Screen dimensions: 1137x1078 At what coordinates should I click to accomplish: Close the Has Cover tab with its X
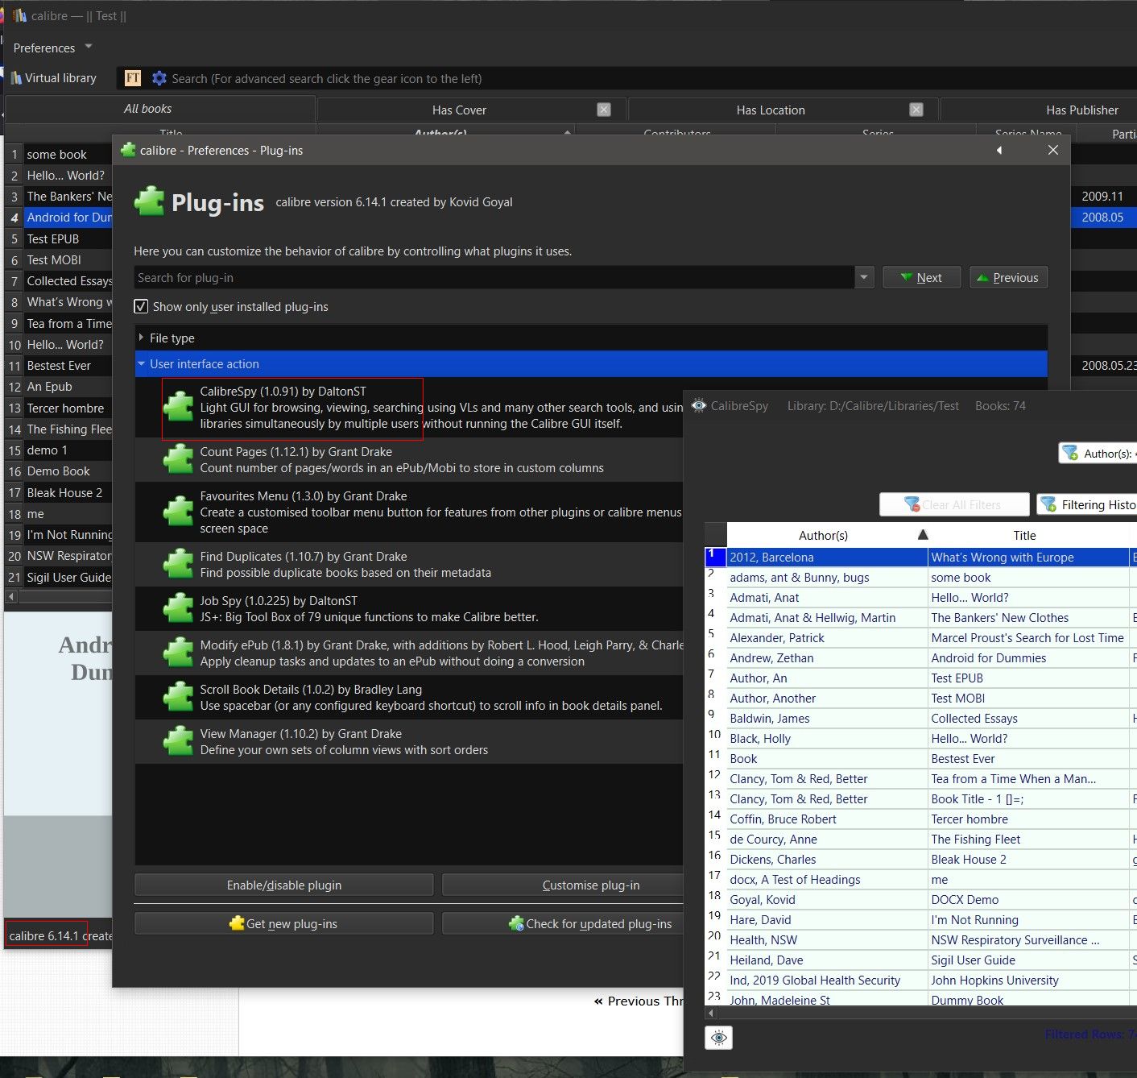click(x=604, y=110)
